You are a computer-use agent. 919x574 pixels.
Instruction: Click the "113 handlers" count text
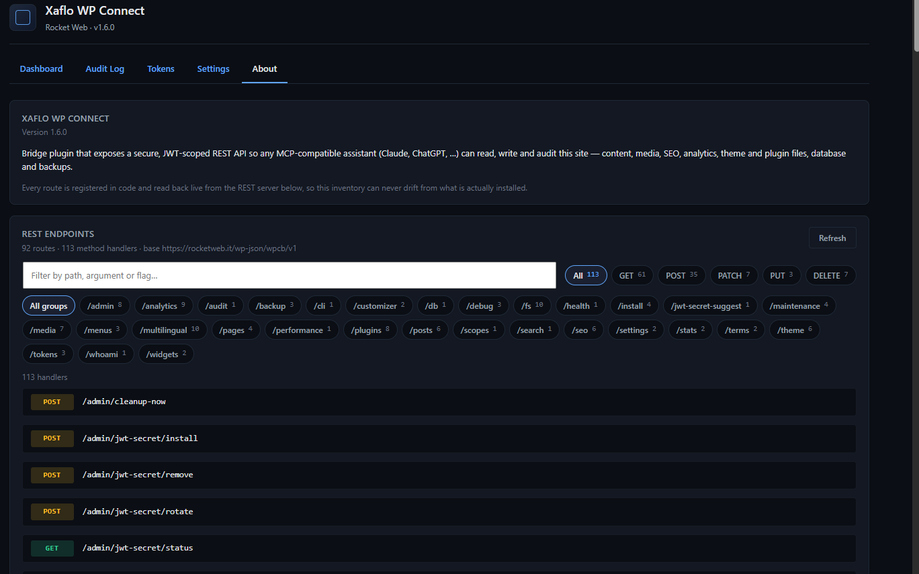point(45,377)
